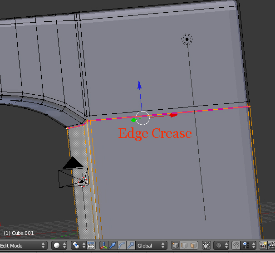Open the Edit Mode selector dropdown
The height and width of the screenshot is (253, 275).
(23, 246)
